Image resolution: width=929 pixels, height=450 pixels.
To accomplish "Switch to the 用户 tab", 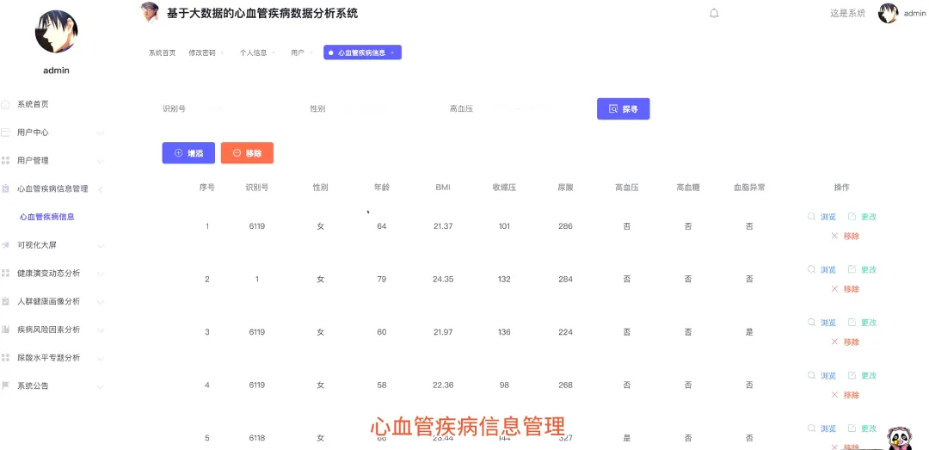I will click(x=298, y=52).
